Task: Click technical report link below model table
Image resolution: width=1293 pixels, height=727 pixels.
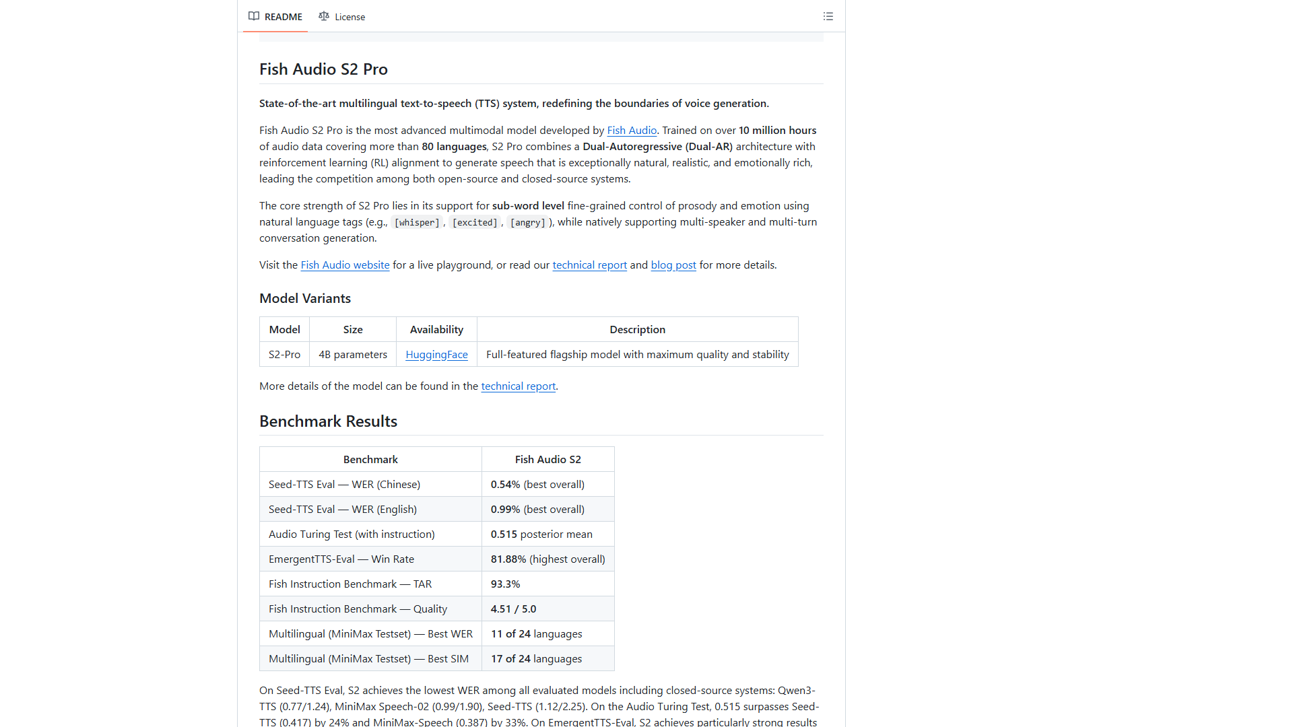Action: tap(519, 386)
